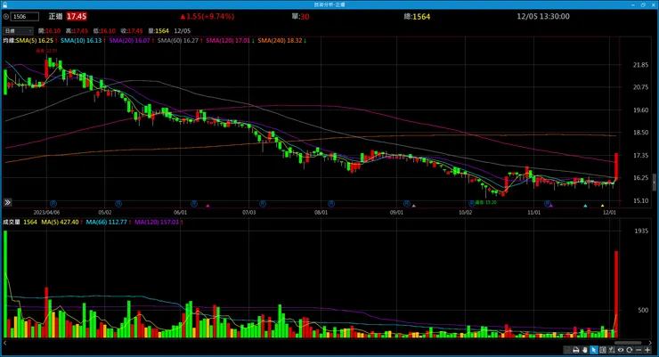Viewport: 659px width, 357px height.
Task: Select the arrow cursor tool
Action: [x=593, y=350]
